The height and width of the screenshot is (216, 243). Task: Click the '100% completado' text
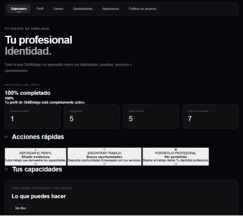tap(27, 93)
